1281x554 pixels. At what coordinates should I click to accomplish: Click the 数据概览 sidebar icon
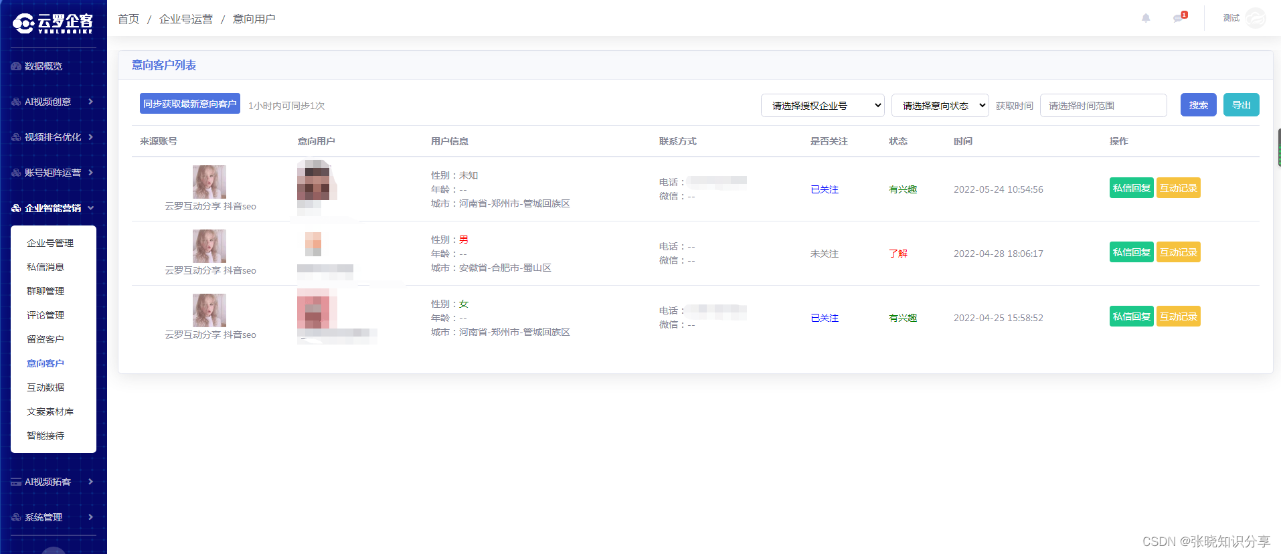[x=16, y=66]
